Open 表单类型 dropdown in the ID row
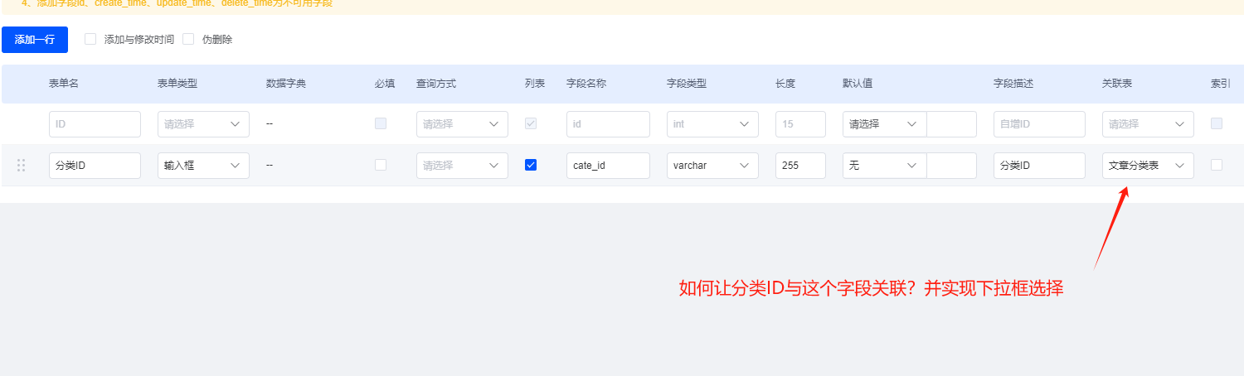1244x376 pixels. [x=203, y=124]
